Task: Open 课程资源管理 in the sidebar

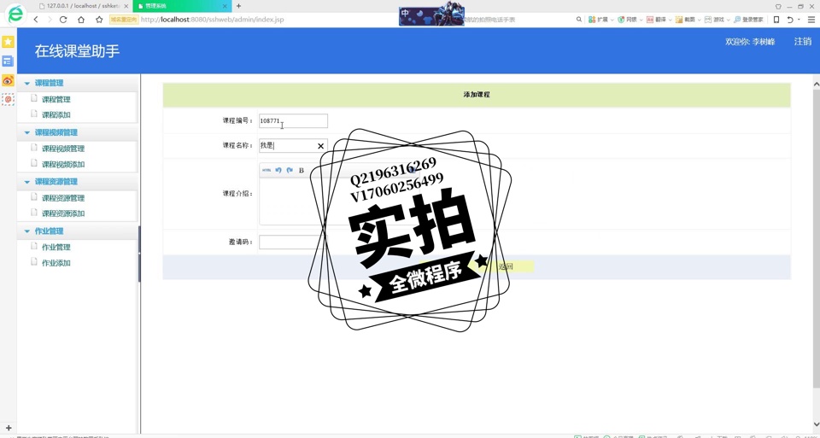Action: 63,198
